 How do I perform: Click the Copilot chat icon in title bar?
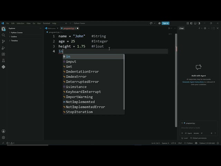click(x=151, y=23)
